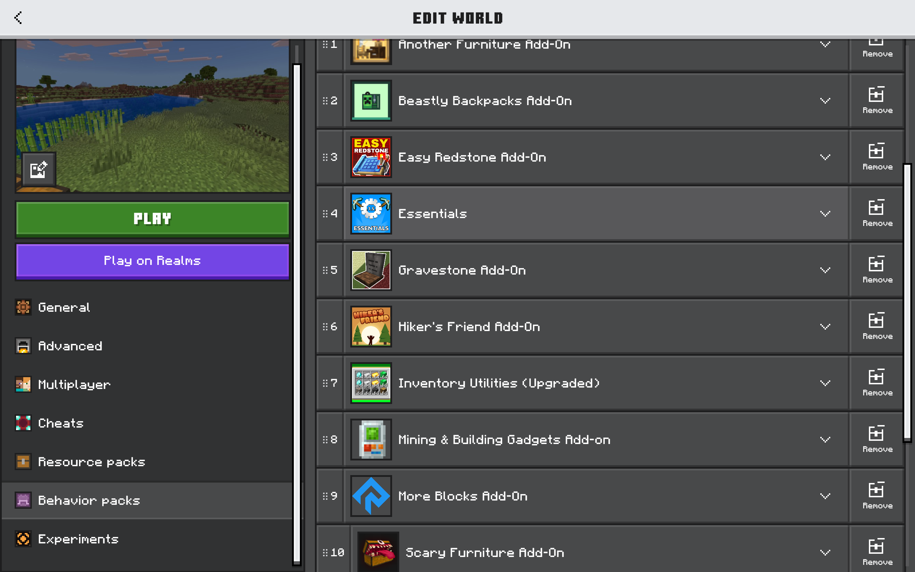Expand the Essentials pack details
915x572 pixels.
point(825,213)
